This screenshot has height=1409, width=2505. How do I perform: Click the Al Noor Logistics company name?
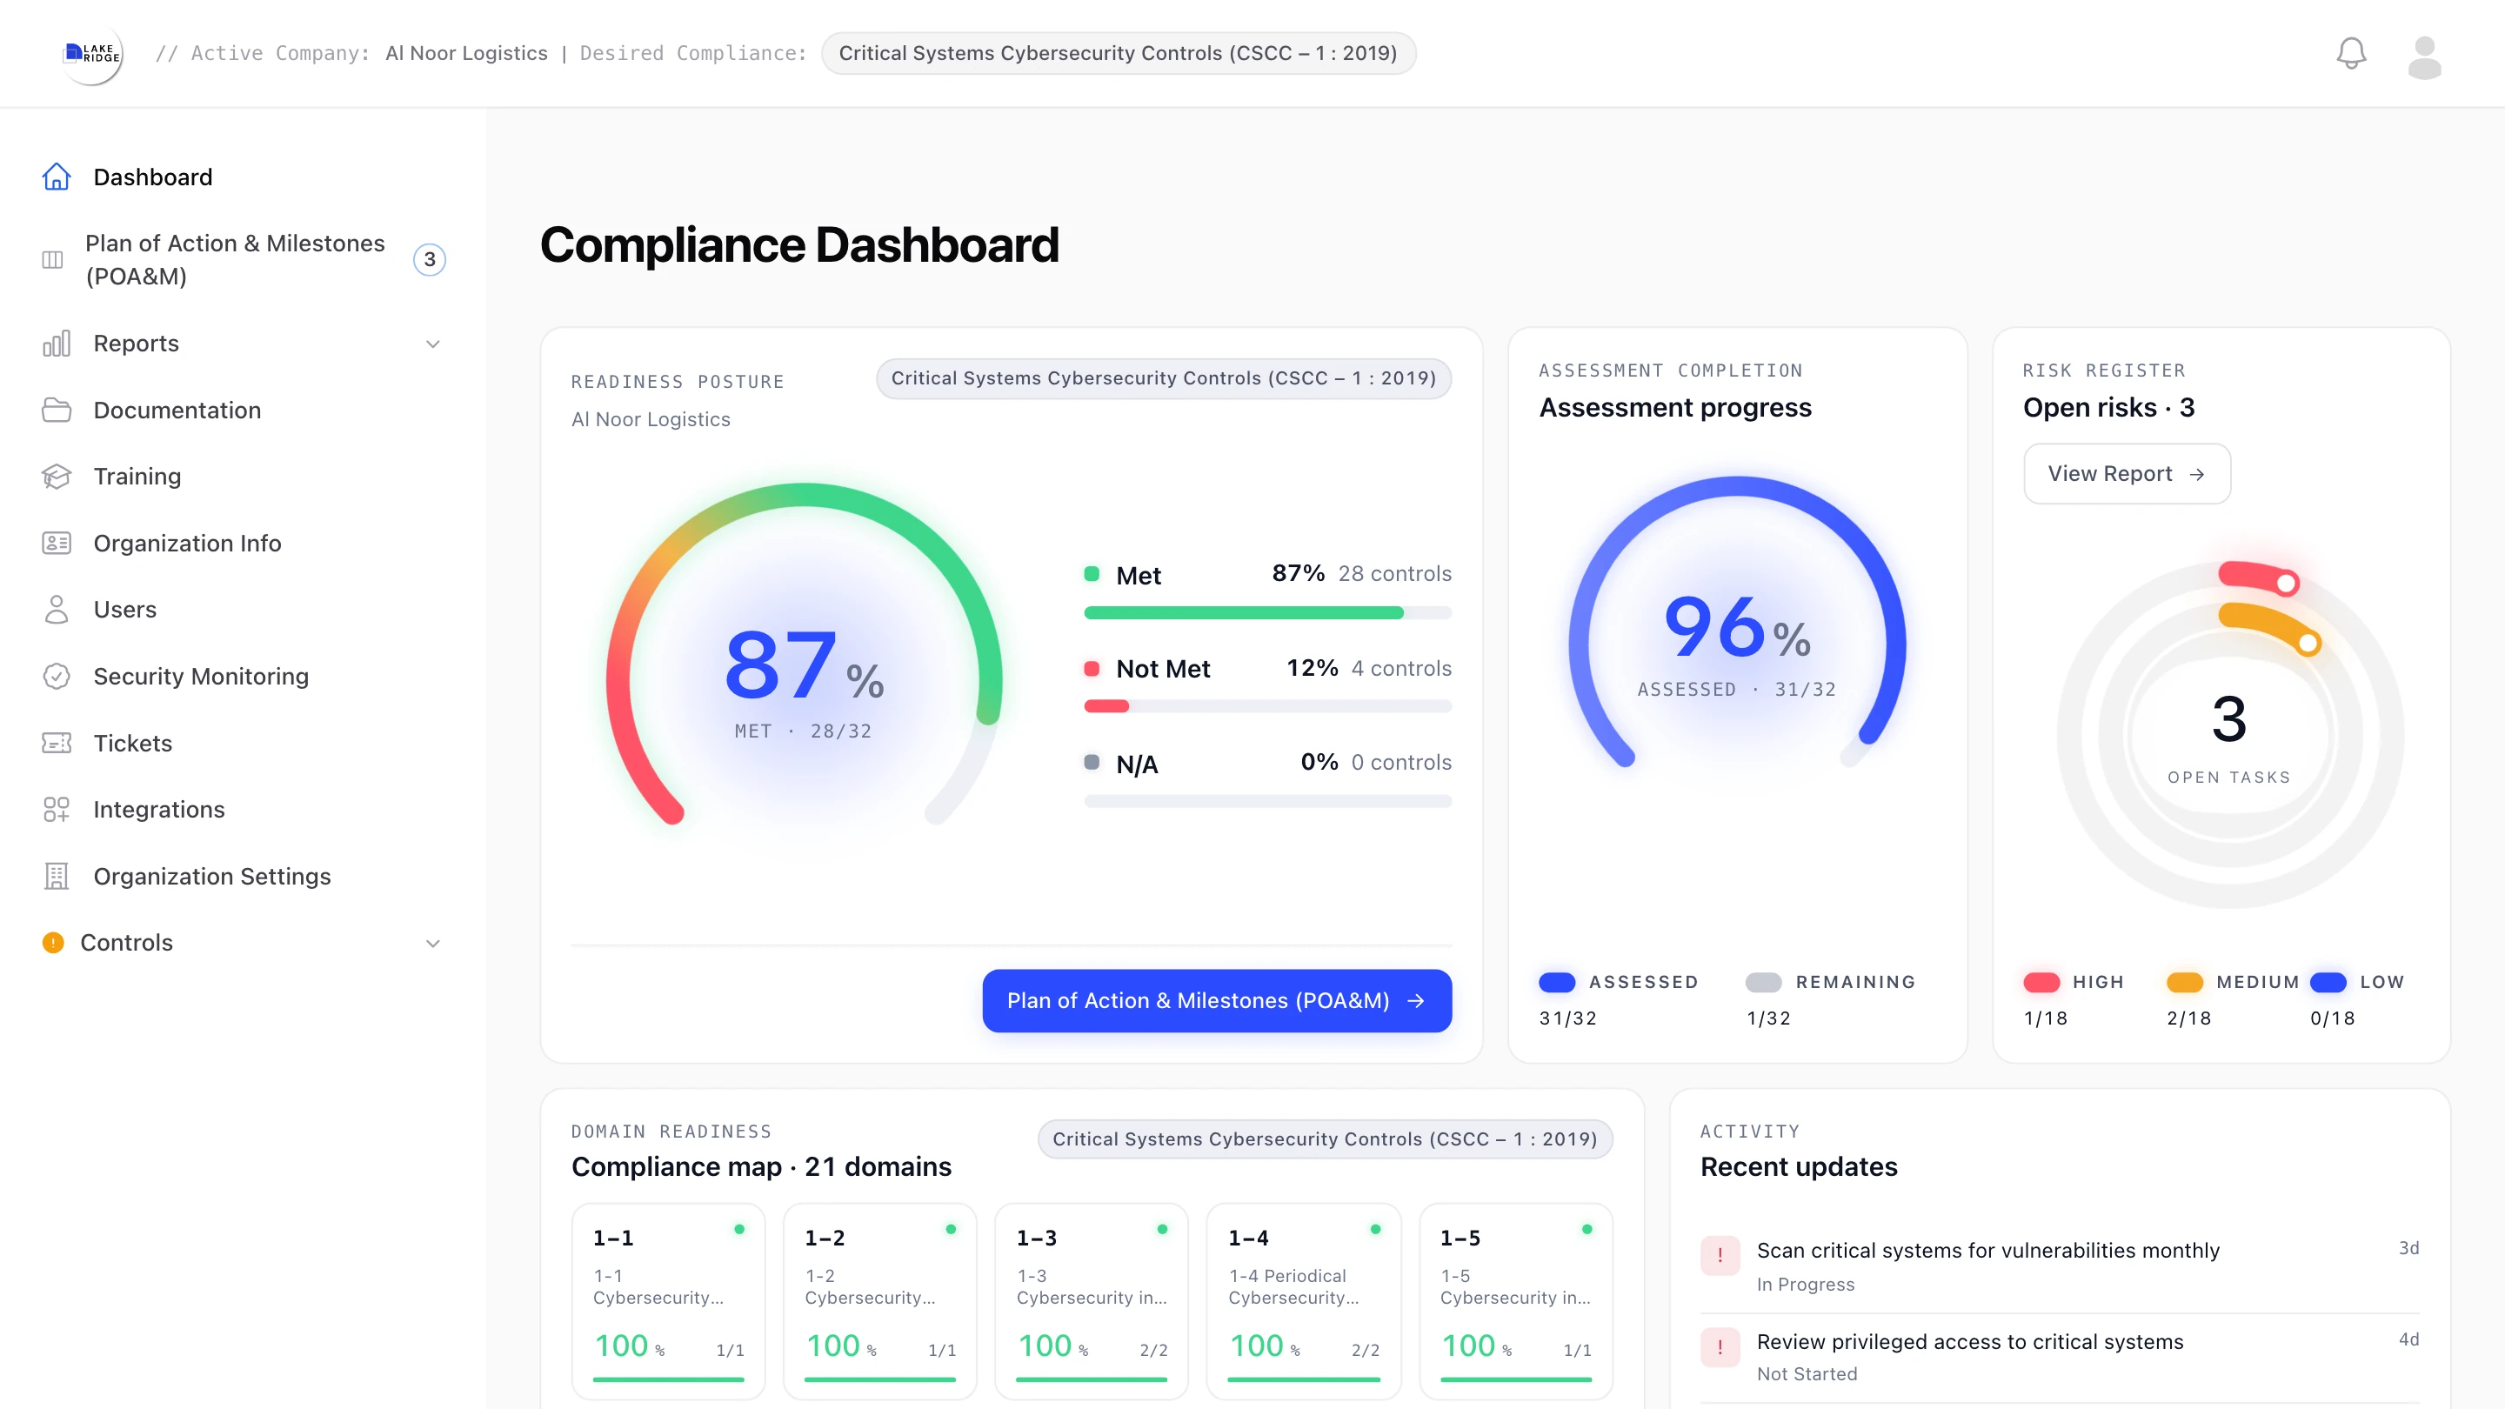(x=467, y=53)
